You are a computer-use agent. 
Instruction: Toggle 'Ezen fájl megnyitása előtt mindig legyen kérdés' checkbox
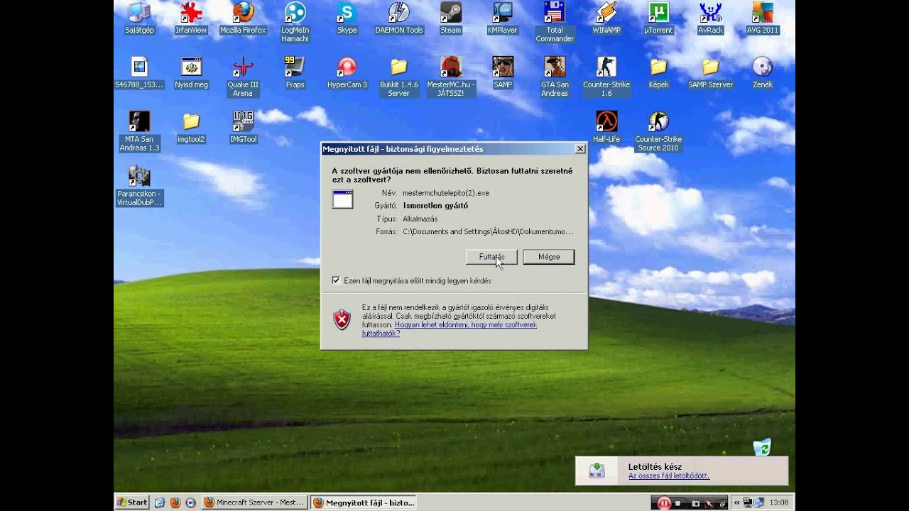click(x=336, y=280)
